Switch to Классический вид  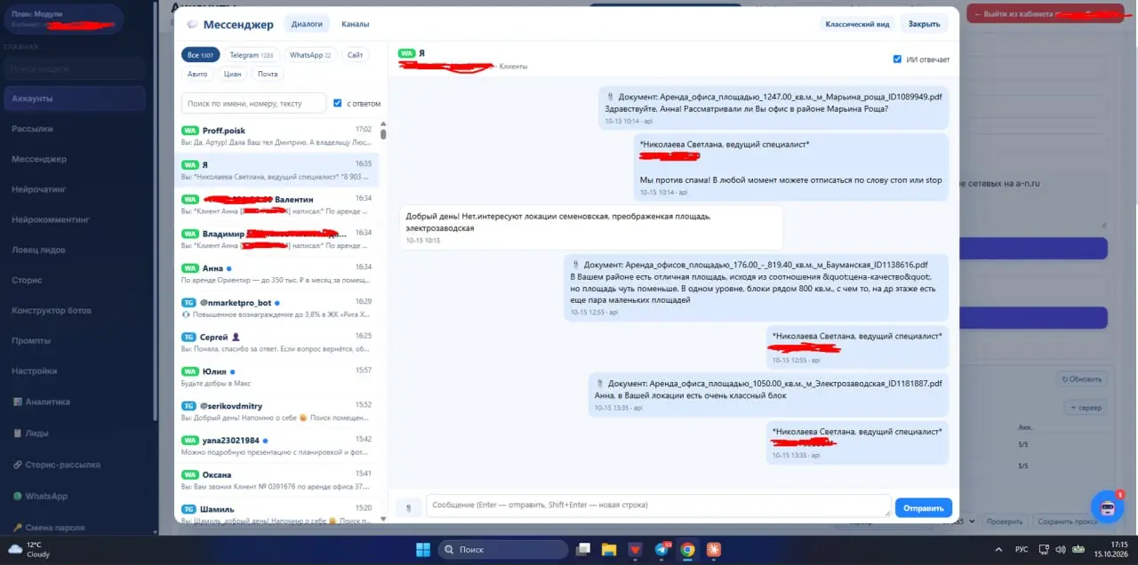click(x=857, y=24)
